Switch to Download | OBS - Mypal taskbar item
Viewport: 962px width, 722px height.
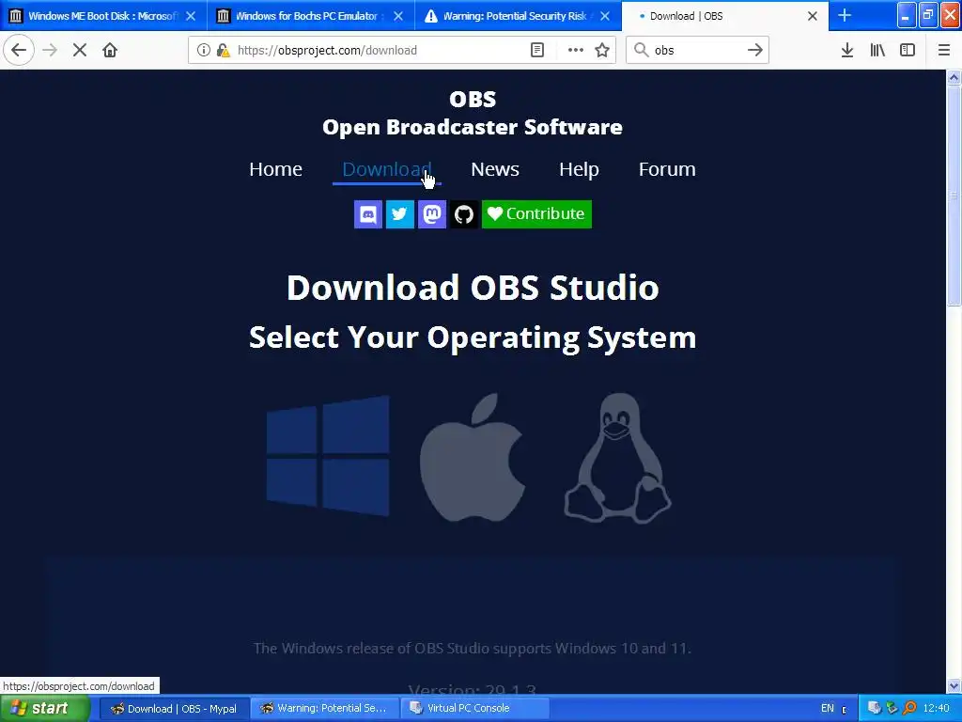click(174, 708)
